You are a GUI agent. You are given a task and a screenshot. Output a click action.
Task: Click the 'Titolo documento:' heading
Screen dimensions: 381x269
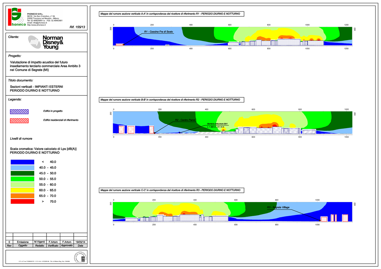[x=21, y=80]
